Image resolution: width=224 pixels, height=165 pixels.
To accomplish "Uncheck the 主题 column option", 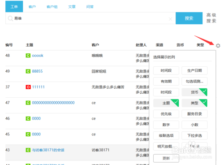I will coord(166,103).
